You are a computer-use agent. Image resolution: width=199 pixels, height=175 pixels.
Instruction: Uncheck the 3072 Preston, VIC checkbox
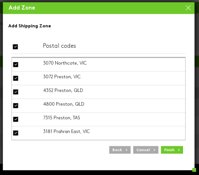16,78
